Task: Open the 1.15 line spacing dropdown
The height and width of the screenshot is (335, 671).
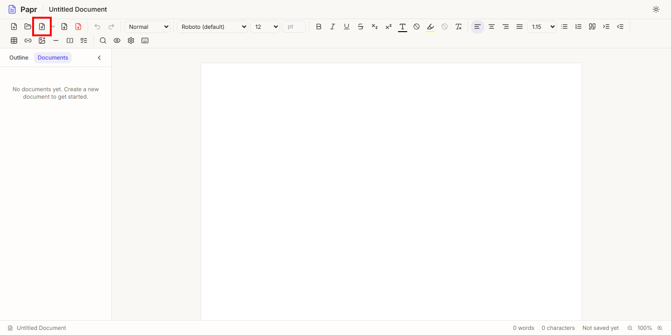Action: pos(542,27)
